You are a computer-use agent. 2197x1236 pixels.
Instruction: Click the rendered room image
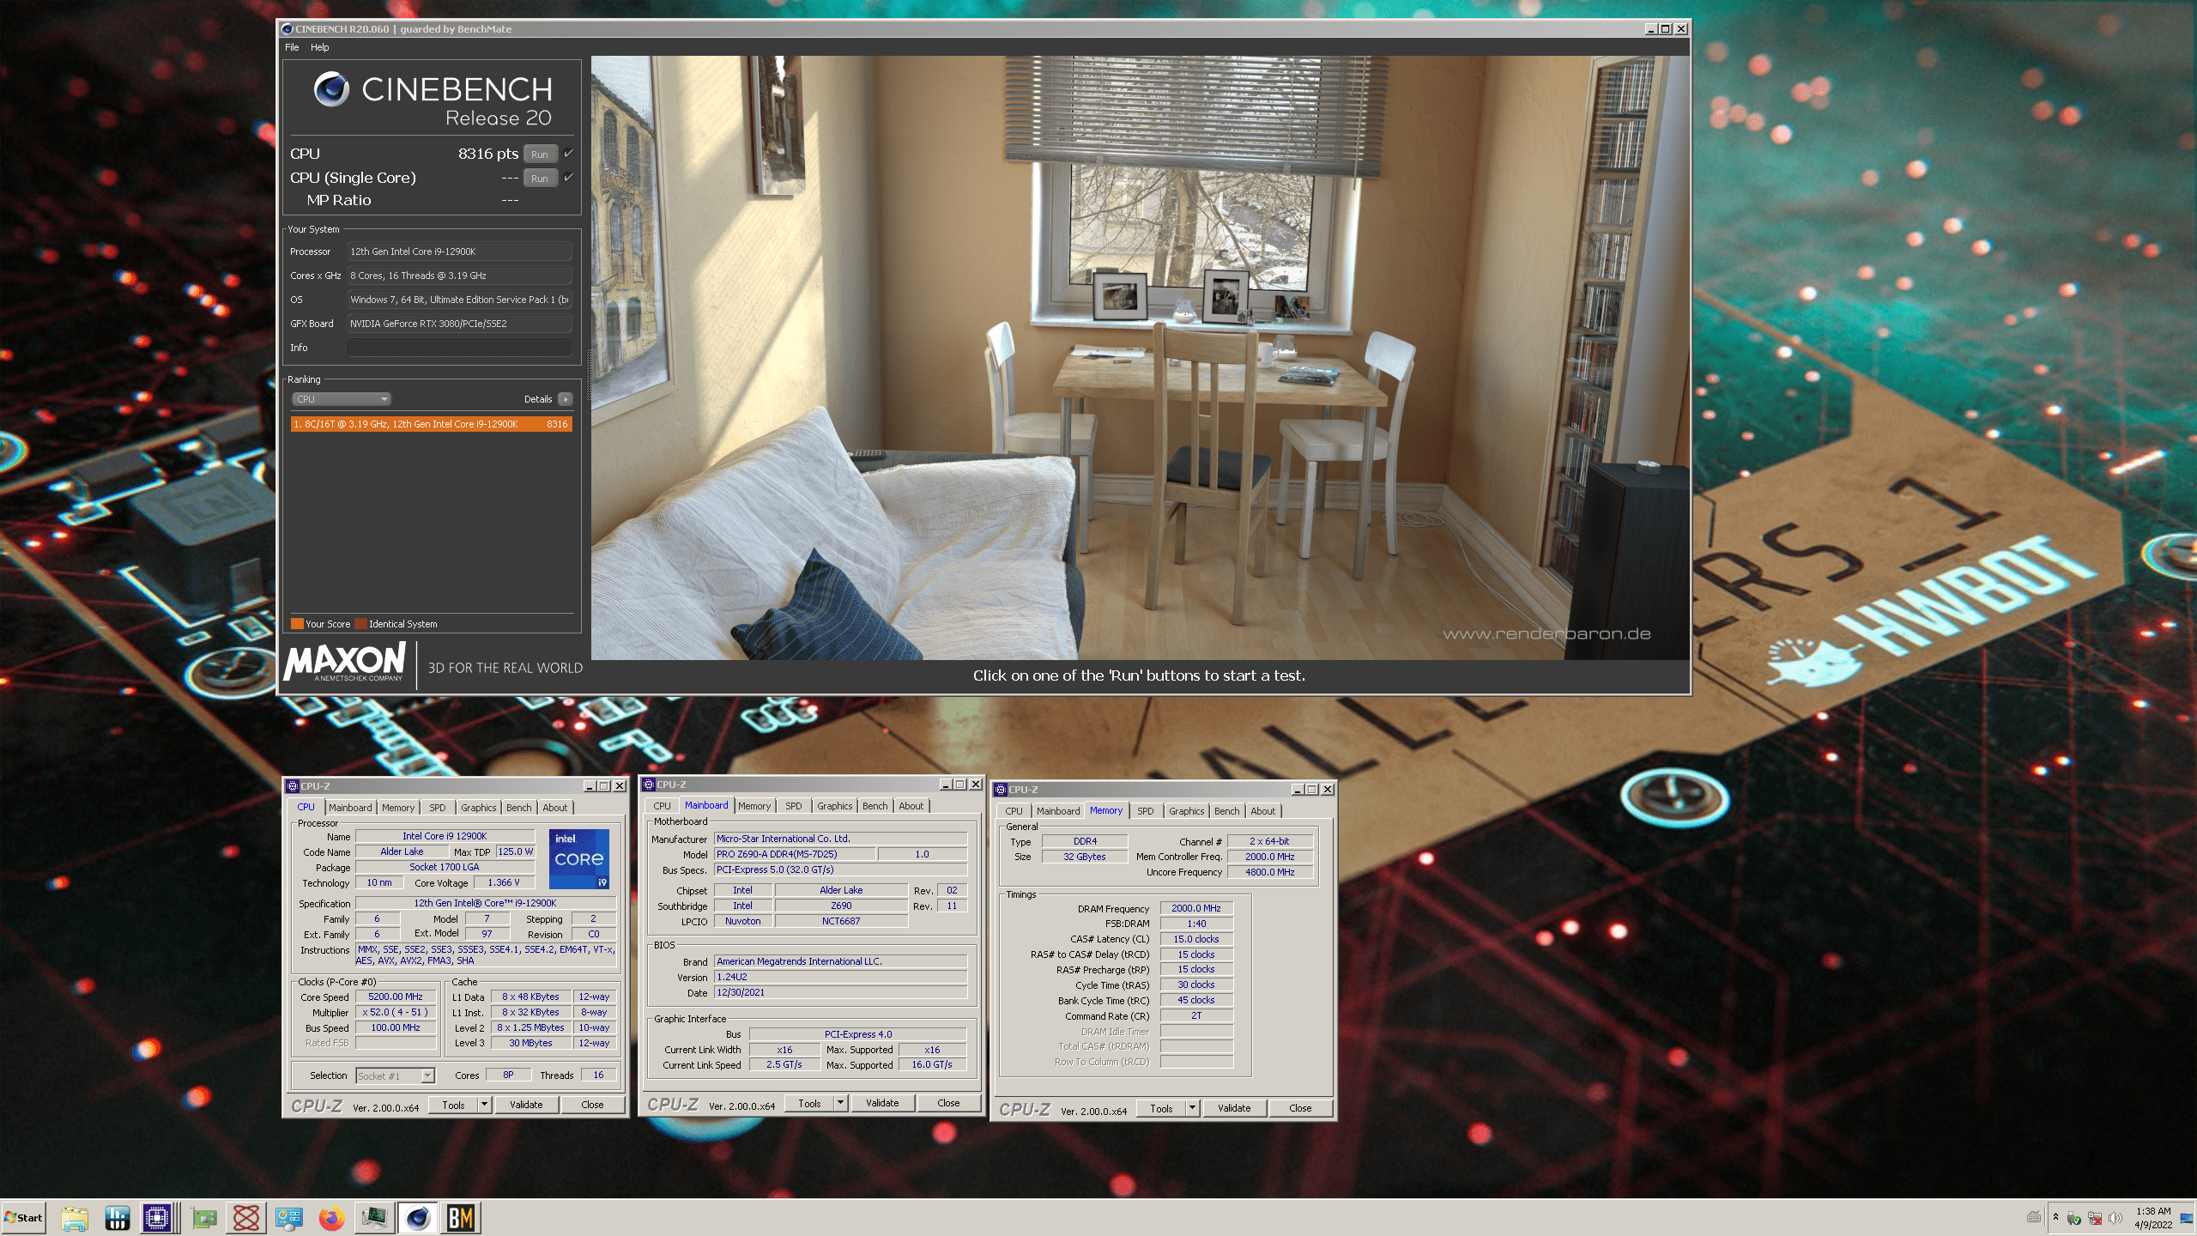click(1141, 358)
